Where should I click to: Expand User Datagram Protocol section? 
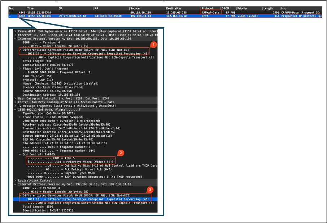pos(15,99)
